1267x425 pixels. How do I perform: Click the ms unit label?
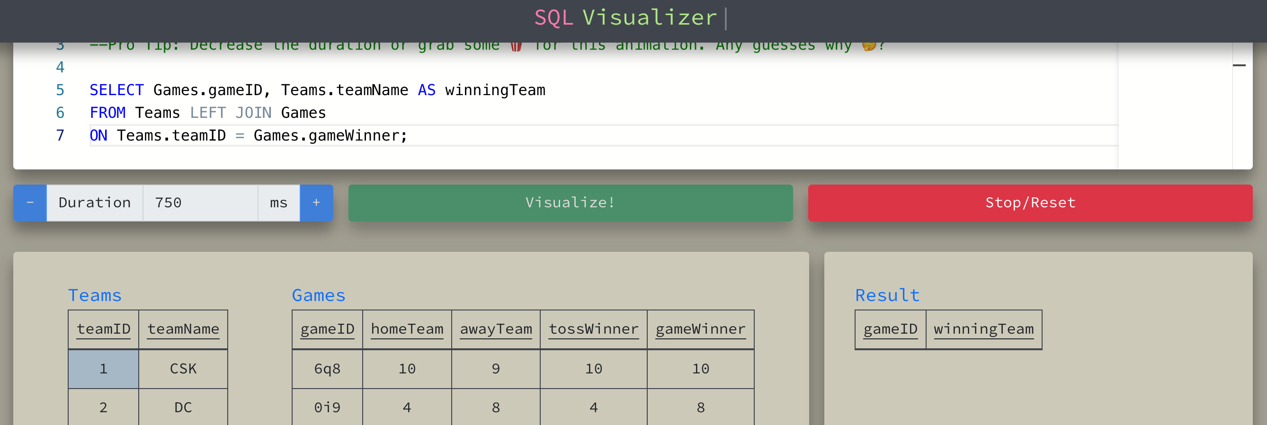[279, 203]
